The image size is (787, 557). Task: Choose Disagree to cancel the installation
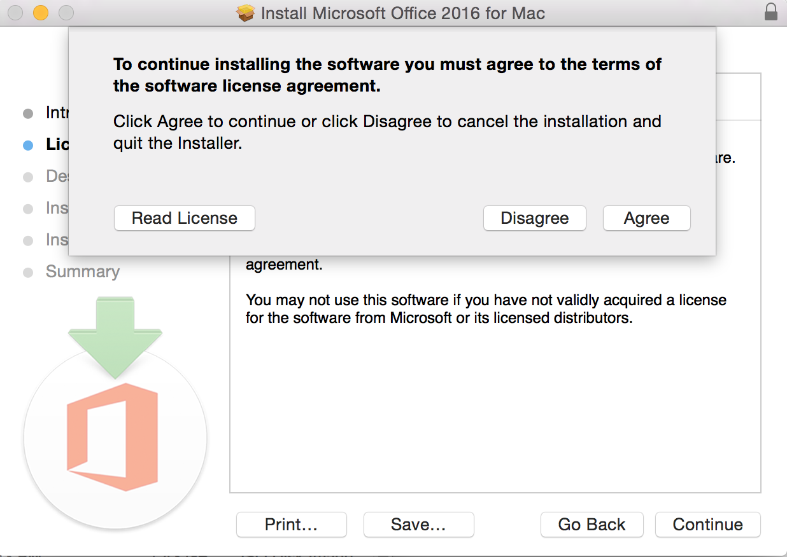coord(535,218)
